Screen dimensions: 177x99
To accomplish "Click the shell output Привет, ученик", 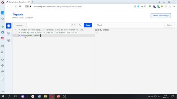I will (102, 30).
